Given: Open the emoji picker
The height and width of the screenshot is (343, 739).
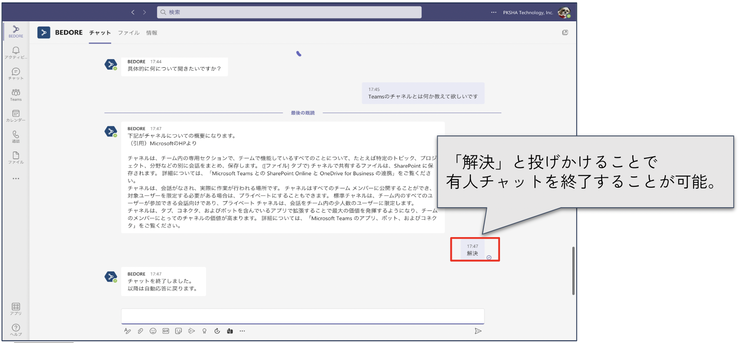Looking at the screenshot, I should 153,331.
